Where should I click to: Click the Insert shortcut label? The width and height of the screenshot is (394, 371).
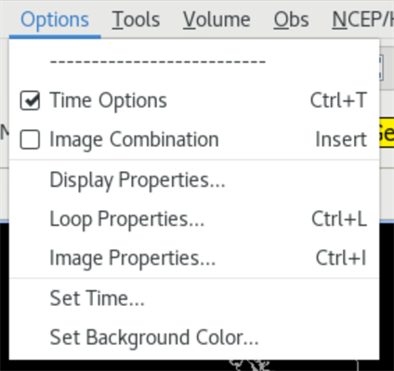[341, 139]
